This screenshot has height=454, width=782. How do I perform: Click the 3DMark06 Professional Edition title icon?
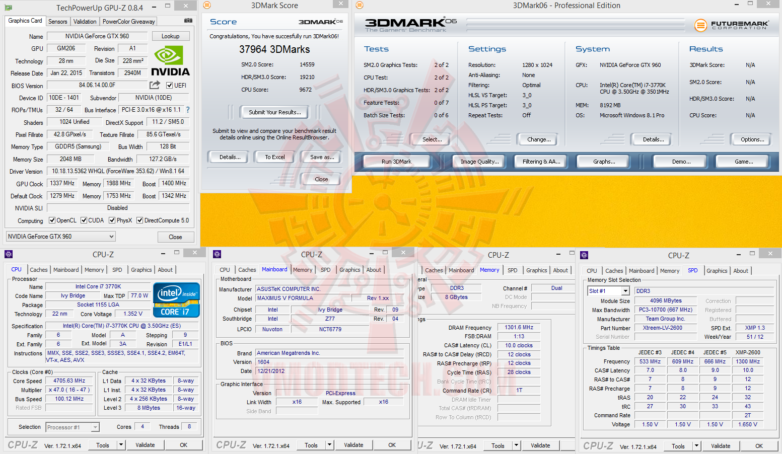[x=360, y=6]
